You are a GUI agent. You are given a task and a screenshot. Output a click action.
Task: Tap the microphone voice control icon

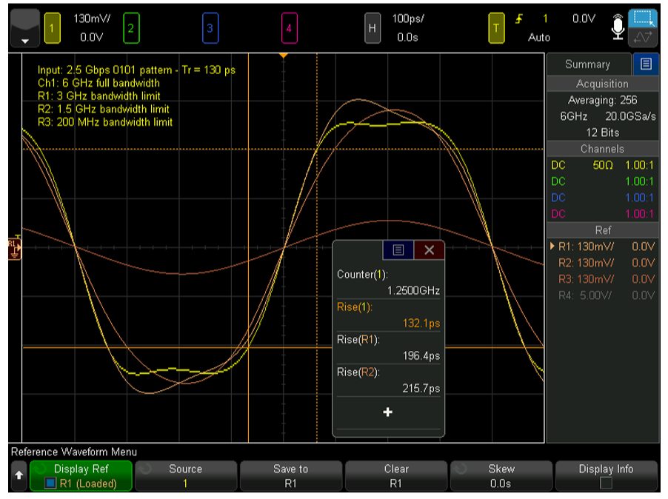618,27
